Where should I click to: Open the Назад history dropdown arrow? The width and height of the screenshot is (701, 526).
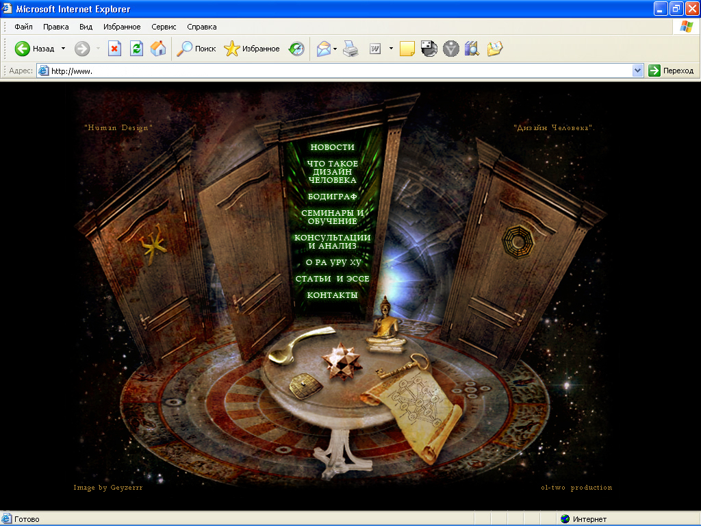click(63, 49)
